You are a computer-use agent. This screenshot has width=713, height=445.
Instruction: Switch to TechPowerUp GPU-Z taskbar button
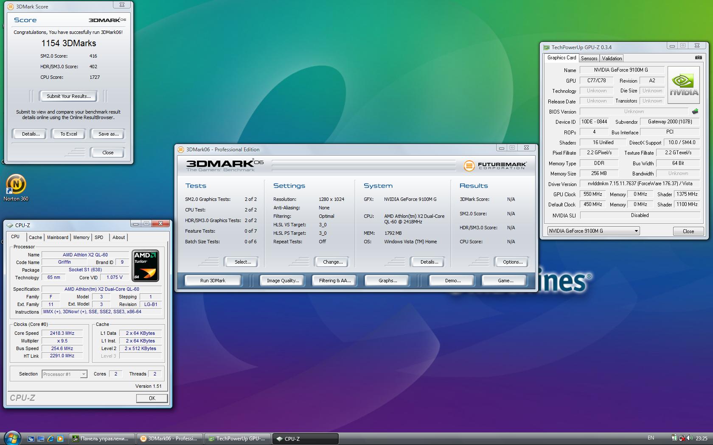click(x=238, y=439)
